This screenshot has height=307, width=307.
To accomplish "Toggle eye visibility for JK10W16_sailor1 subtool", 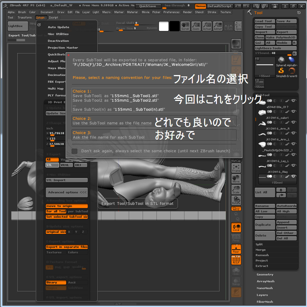I will [x=293, y=111].
